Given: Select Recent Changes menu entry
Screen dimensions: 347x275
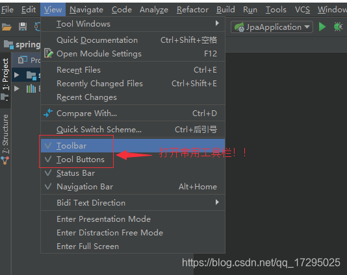Looking at the screenshot, I should (x=133, y=97).
